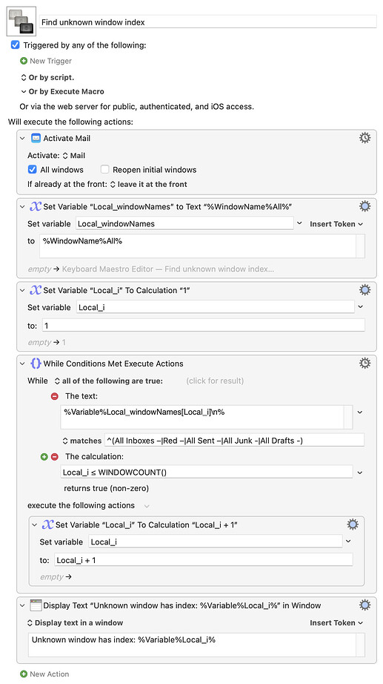Change the leave it at the front option

tap(148, 184)
